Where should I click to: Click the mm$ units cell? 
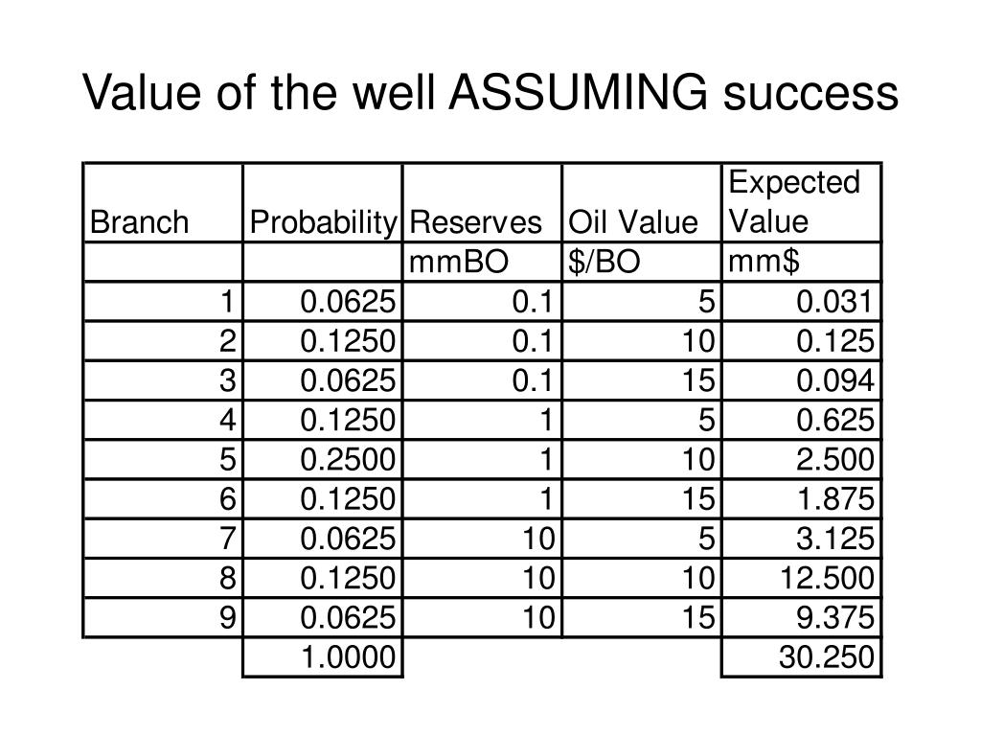(802, 263)
